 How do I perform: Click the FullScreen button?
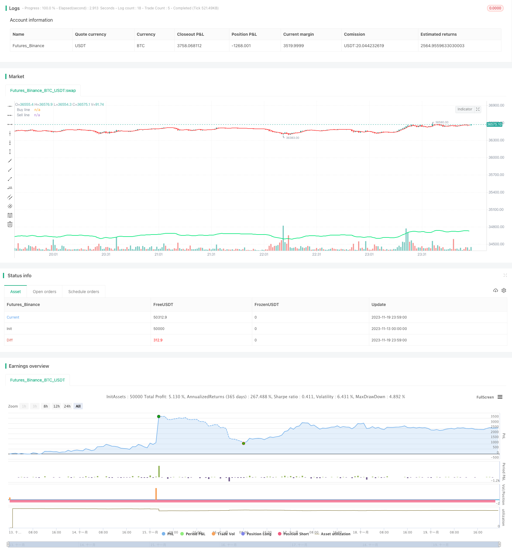pos(485,397)
